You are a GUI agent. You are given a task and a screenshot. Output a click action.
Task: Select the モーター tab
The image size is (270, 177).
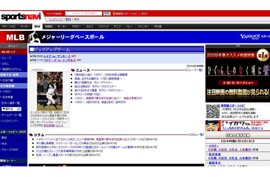tap(62, 27)
